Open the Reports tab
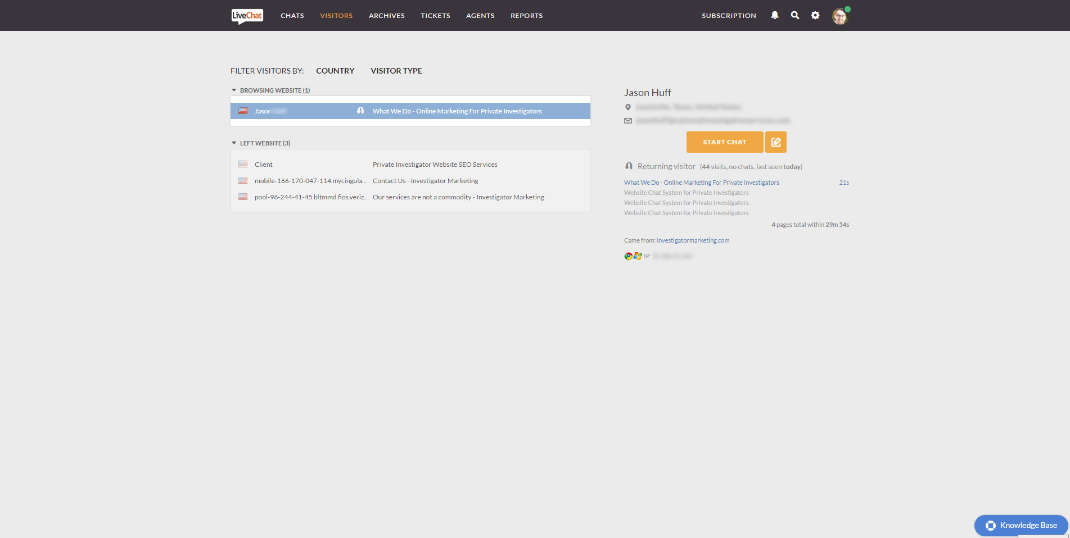 [526, 16]
